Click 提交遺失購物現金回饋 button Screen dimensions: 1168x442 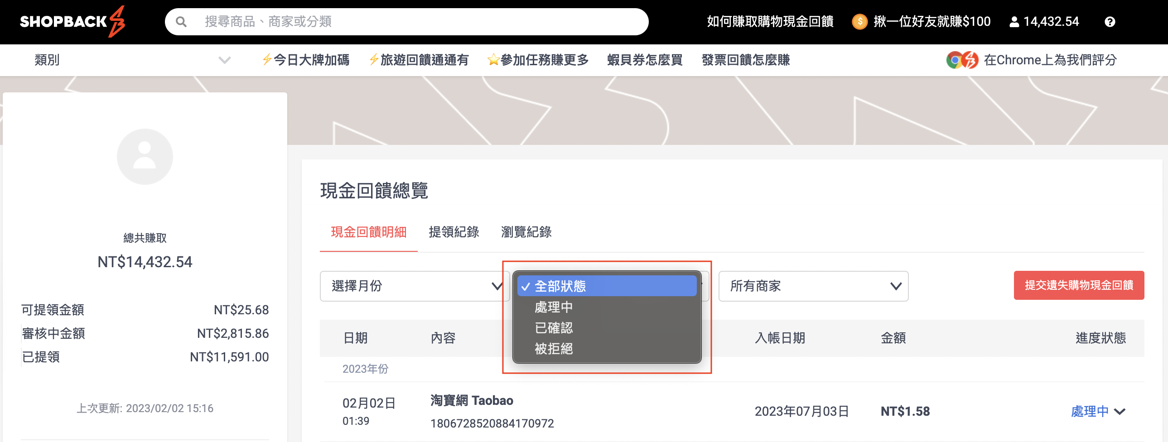pyautogui.click(x=1079, y=285)
